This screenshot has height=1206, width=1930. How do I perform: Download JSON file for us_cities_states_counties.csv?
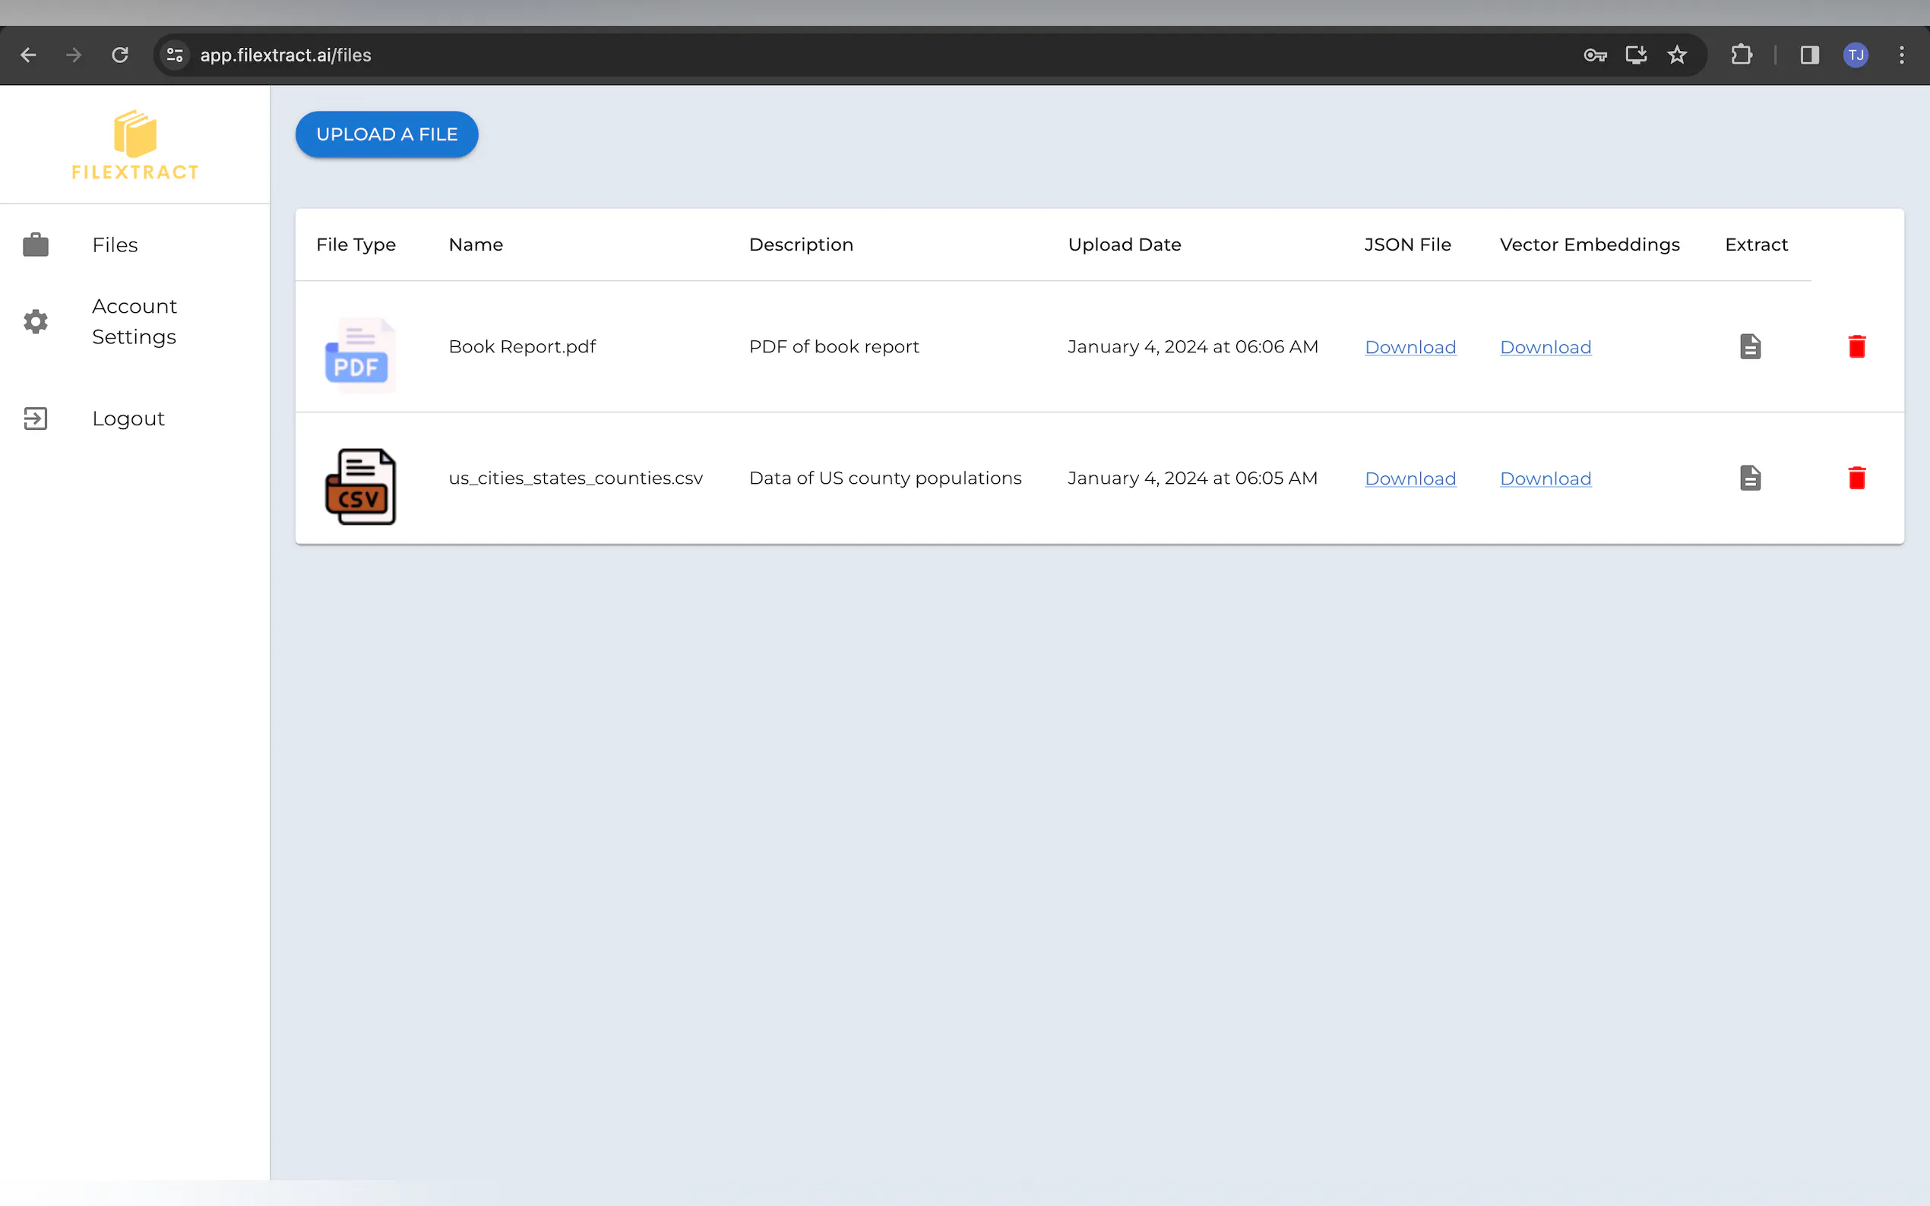click(x=1410, y=479)
